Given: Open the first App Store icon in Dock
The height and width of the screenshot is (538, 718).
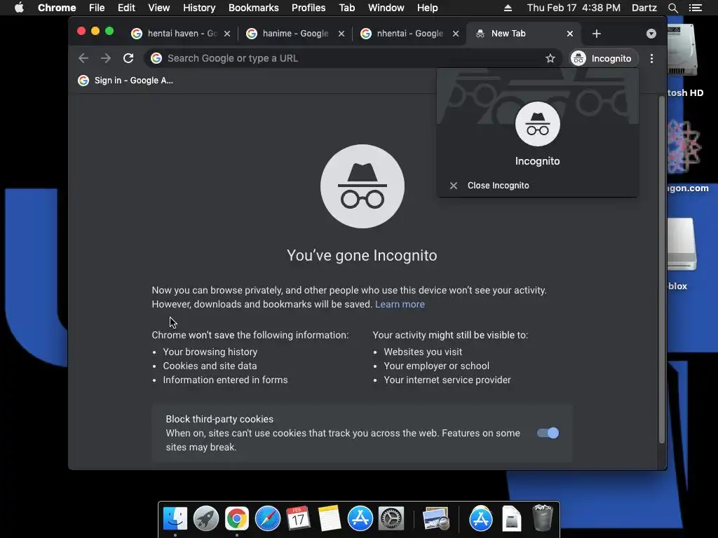Looking at the screenshot, I should (360, 519).
